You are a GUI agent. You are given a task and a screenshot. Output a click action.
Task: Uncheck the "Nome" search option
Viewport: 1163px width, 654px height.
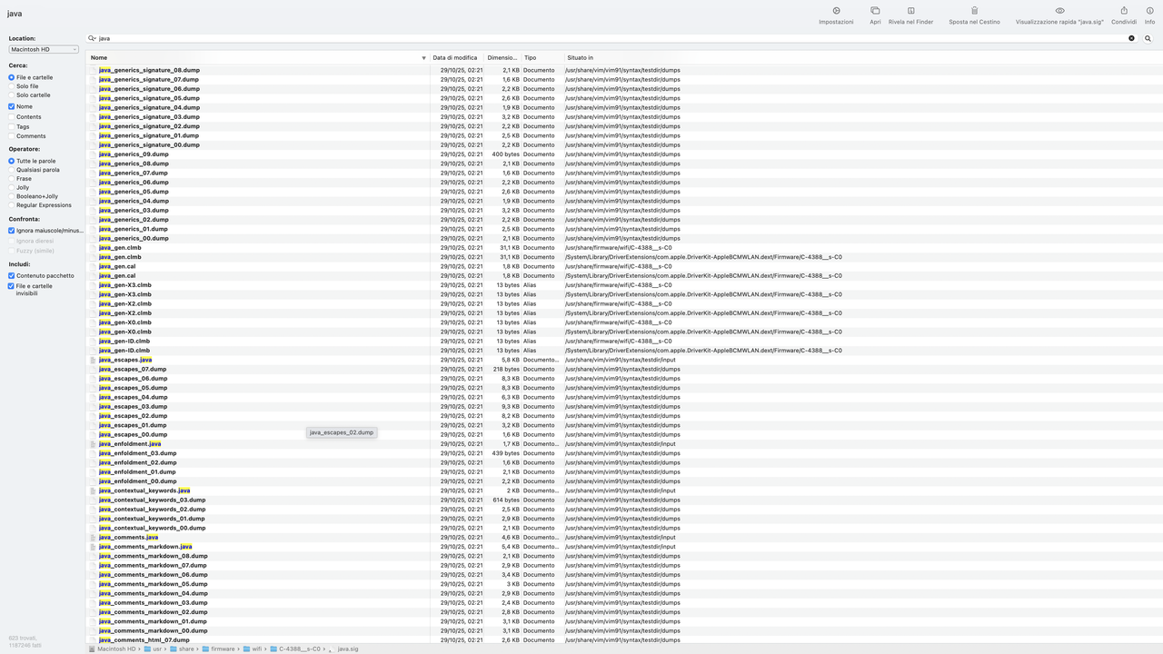click(9, 106)
